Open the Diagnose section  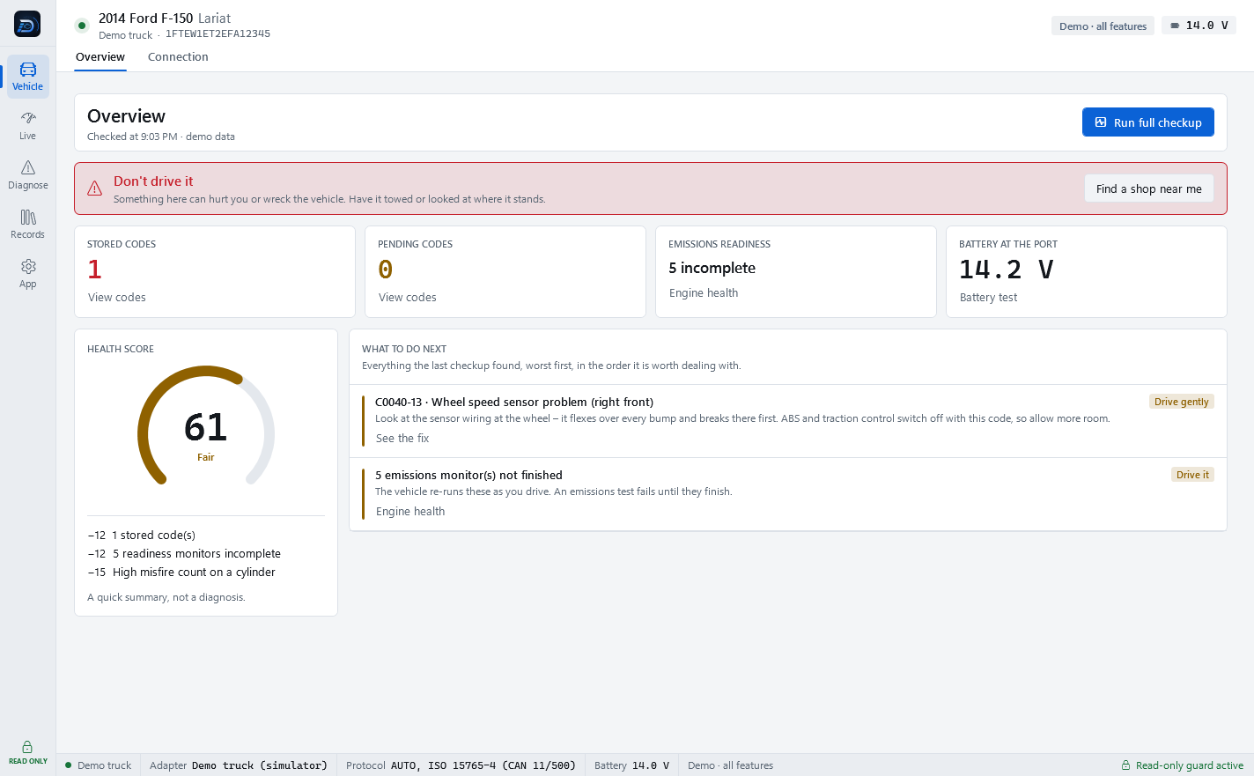[28, 175]
